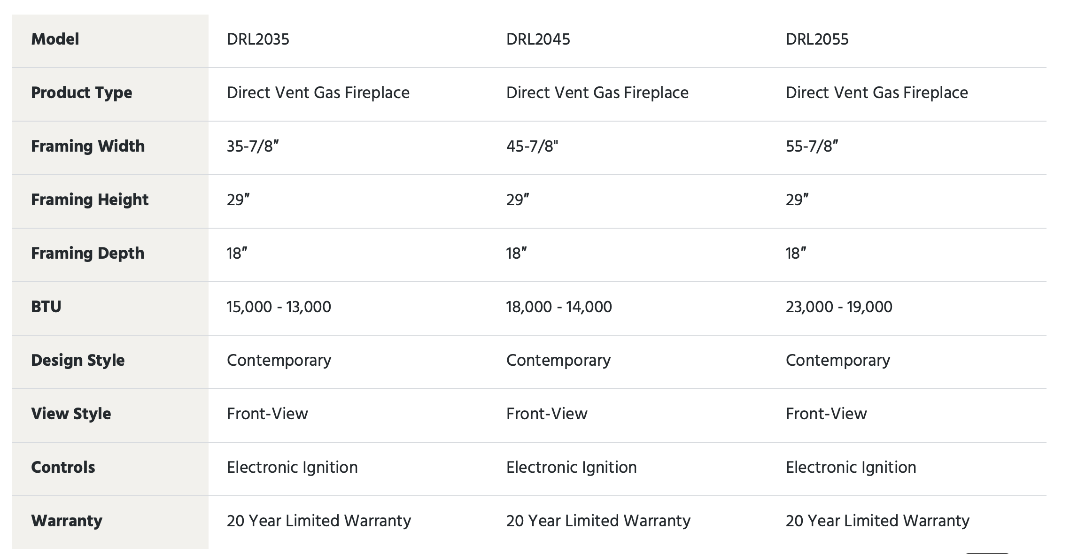
Task: Click the BTU row label
Action: [x=46, y=307]
